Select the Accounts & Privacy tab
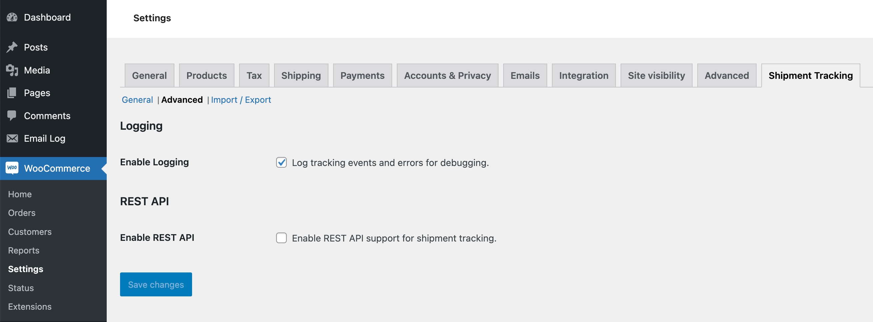873x322 pixels. point(448,76)
